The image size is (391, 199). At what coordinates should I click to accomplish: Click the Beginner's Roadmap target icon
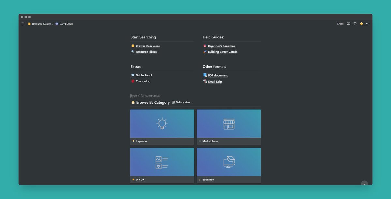205,46
